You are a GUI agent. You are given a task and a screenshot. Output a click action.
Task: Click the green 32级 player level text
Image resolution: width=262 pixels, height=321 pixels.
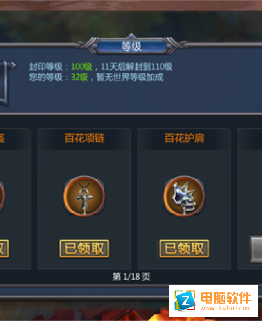[79, 77]
